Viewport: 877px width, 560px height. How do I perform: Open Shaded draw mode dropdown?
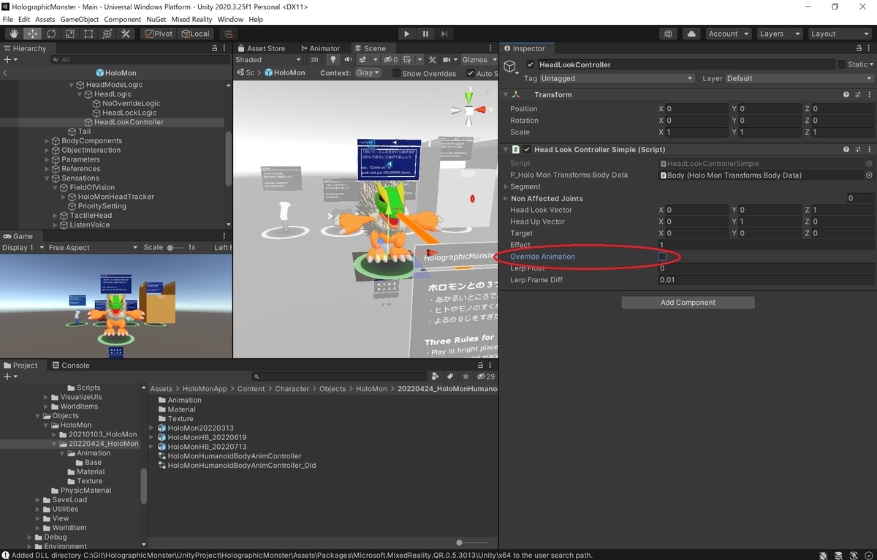[x=268, y=60]
